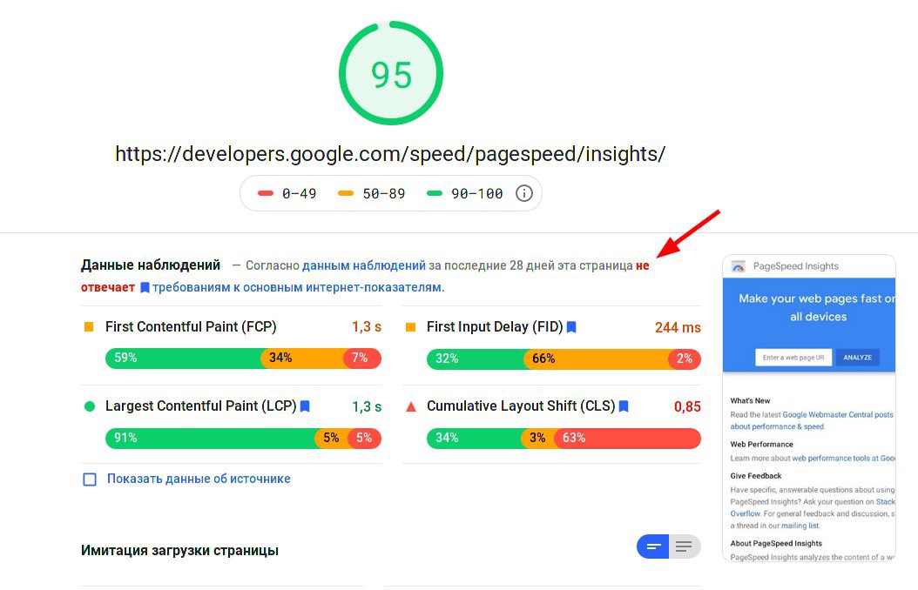Click the '0–49' red legend entry
918x590 pixels.
coord(287,193)
